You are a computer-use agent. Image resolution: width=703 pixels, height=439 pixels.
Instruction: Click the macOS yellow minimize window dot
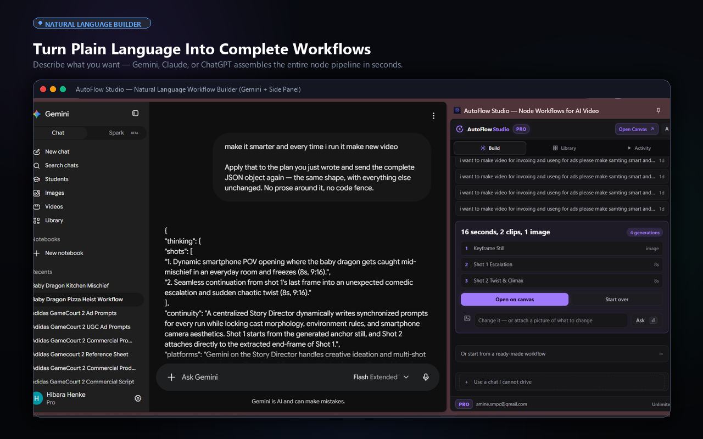point(53,89)
